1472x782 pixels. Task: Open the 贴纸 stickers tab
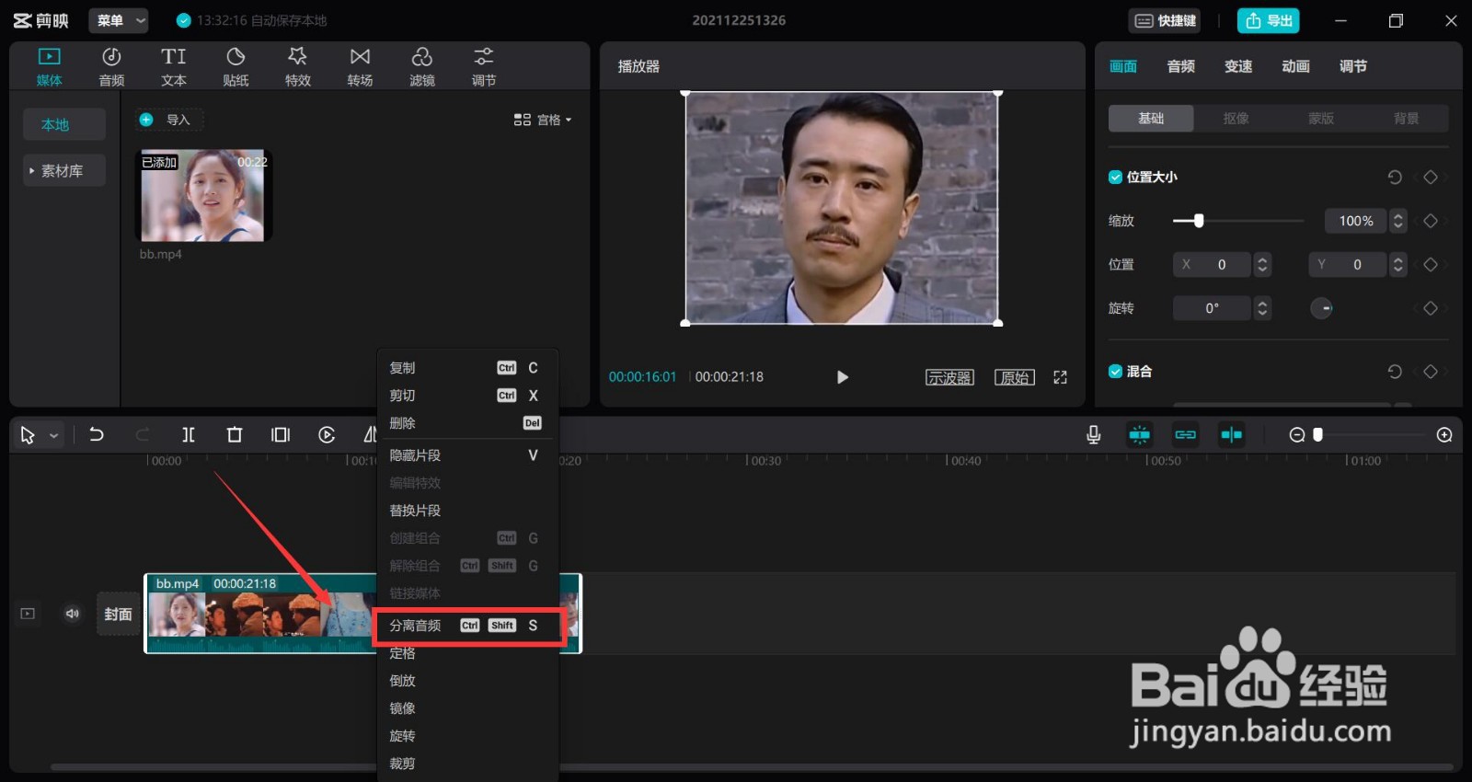(236, 67)
